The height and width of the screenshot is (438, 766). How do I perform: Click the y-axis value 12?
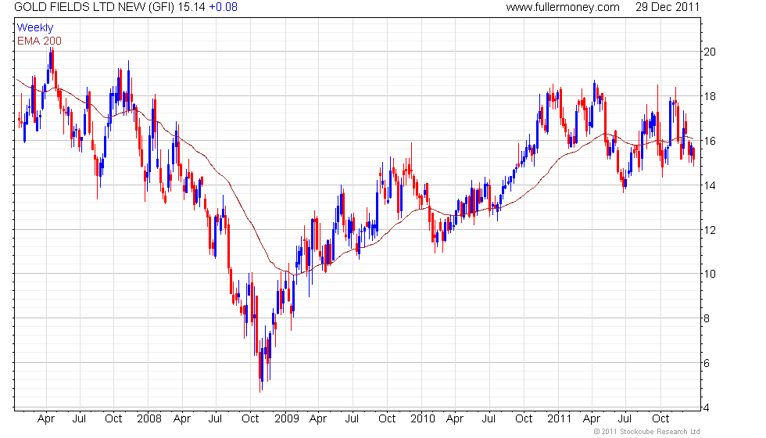(x=710, y=230)
